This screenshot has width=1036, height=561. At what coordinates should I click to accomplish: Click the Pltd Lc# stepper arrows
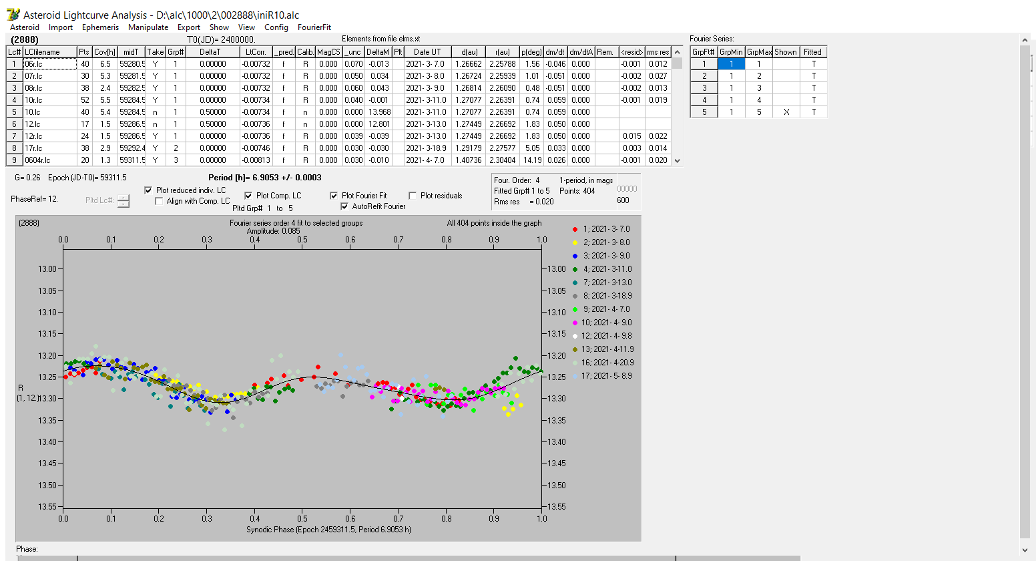click(x=123, y=200)
